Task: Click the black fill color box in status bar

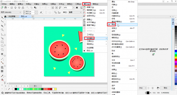Action: [148, 93]
